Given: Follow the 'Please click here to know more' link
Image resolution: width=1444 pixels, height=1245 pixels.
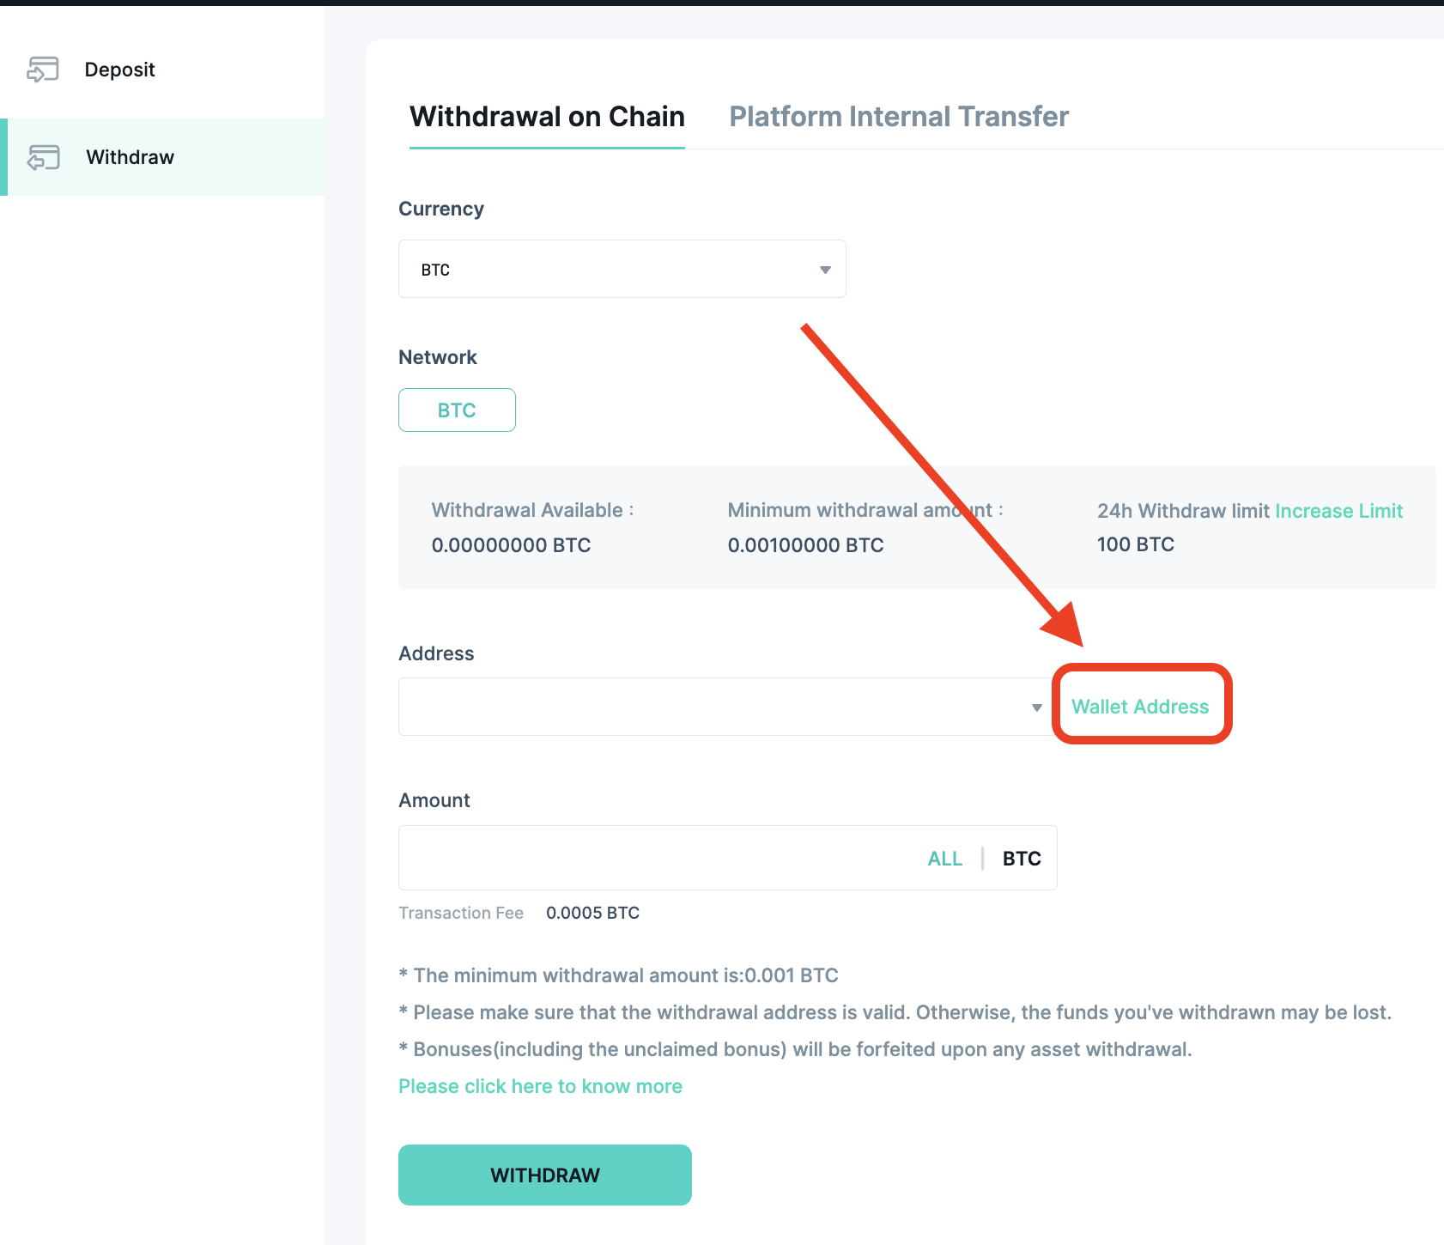Looking at the screenshot, I should click(540, 1085).
